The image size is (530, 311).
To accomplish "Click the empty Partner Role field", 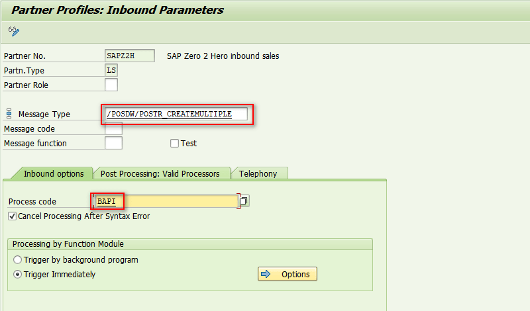I will pos(111,85).
